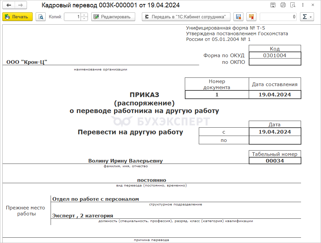Click empty 'по' end date cell
This screenshot has width=321, height=243.
(275, 140)
